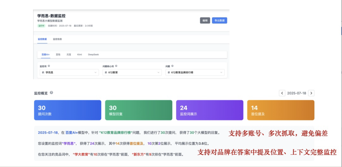Go to previous date with left arrow

coord(282,93)
